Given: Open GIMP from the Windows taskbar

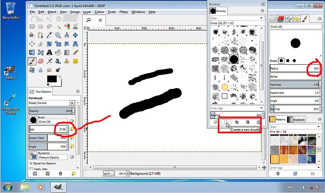Looking at the screenshot, I should tap(58, 187).
